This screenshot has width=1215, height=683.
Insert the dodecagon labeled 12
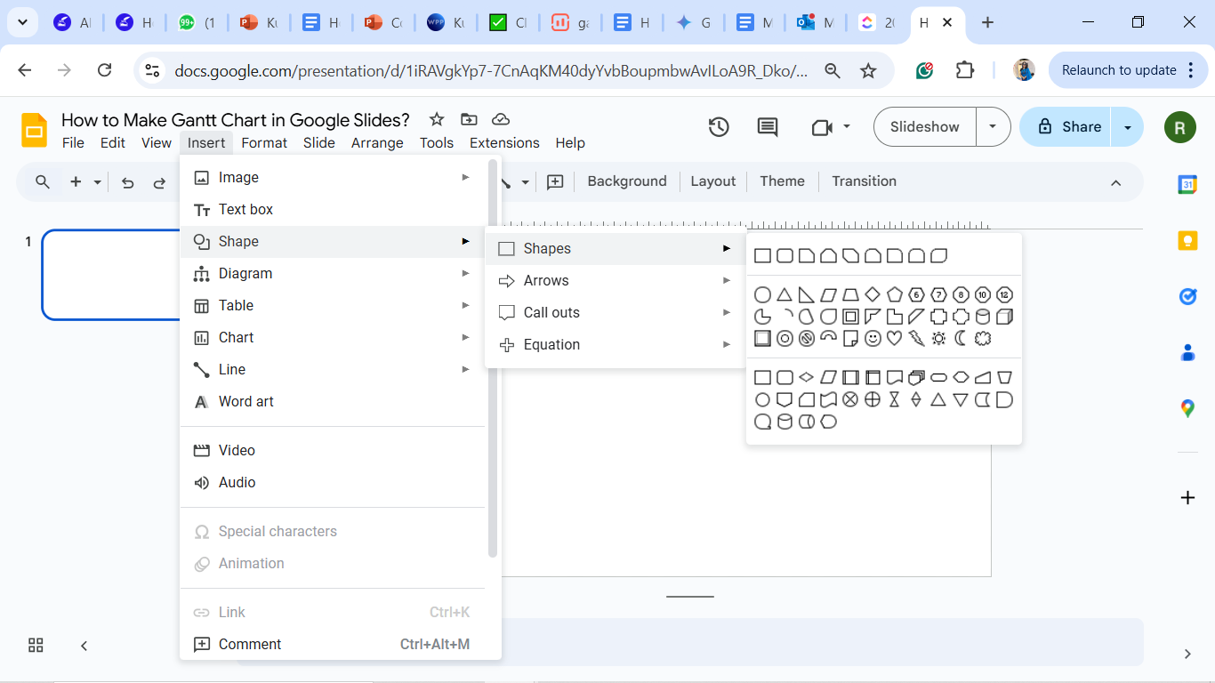[x=1004, y=295]
